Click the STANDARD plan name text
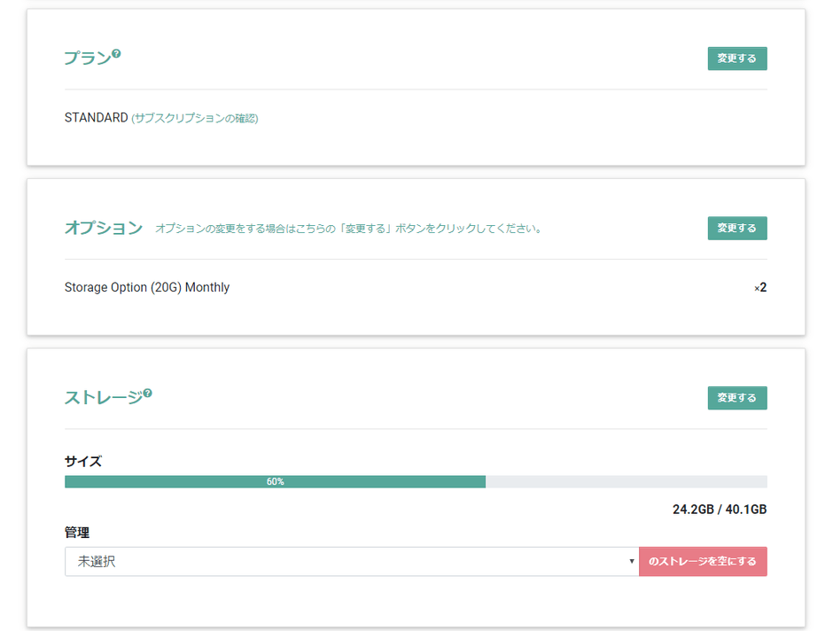Screen dimensions: 833x631 (96, 118)
